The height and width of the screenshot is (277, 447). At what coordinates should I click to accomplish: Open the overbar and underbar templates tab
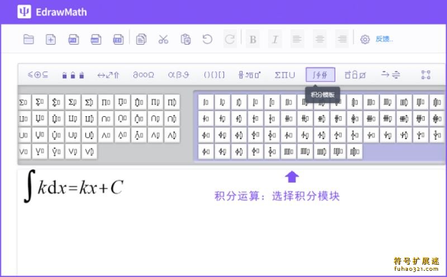pyautogui.click(x=355, y=75)
